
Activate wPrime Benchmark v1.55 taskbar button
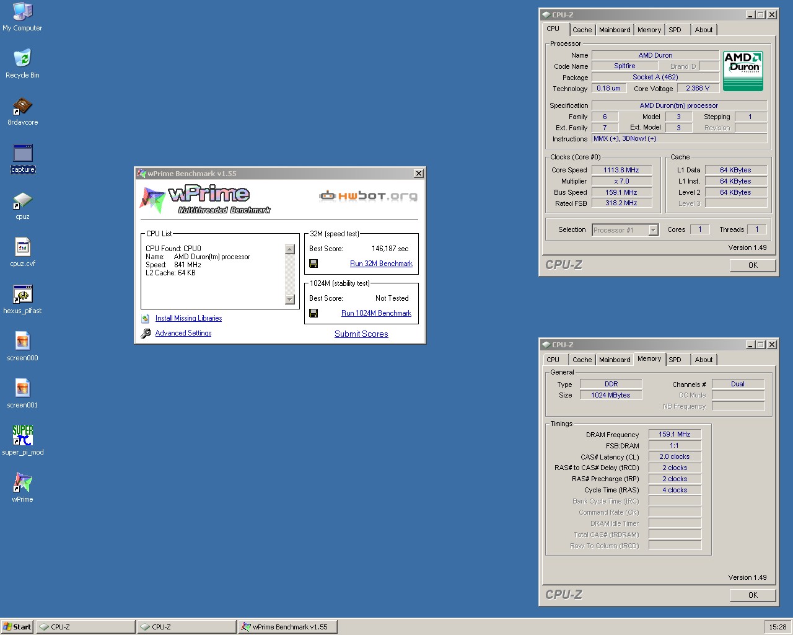pos(287,627)
